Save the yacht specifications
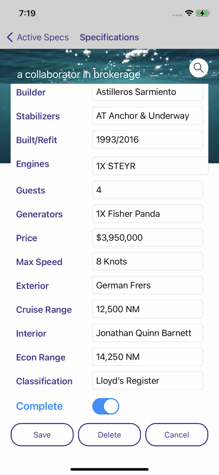This screenshot has height=475, width=219. (42, 434)
